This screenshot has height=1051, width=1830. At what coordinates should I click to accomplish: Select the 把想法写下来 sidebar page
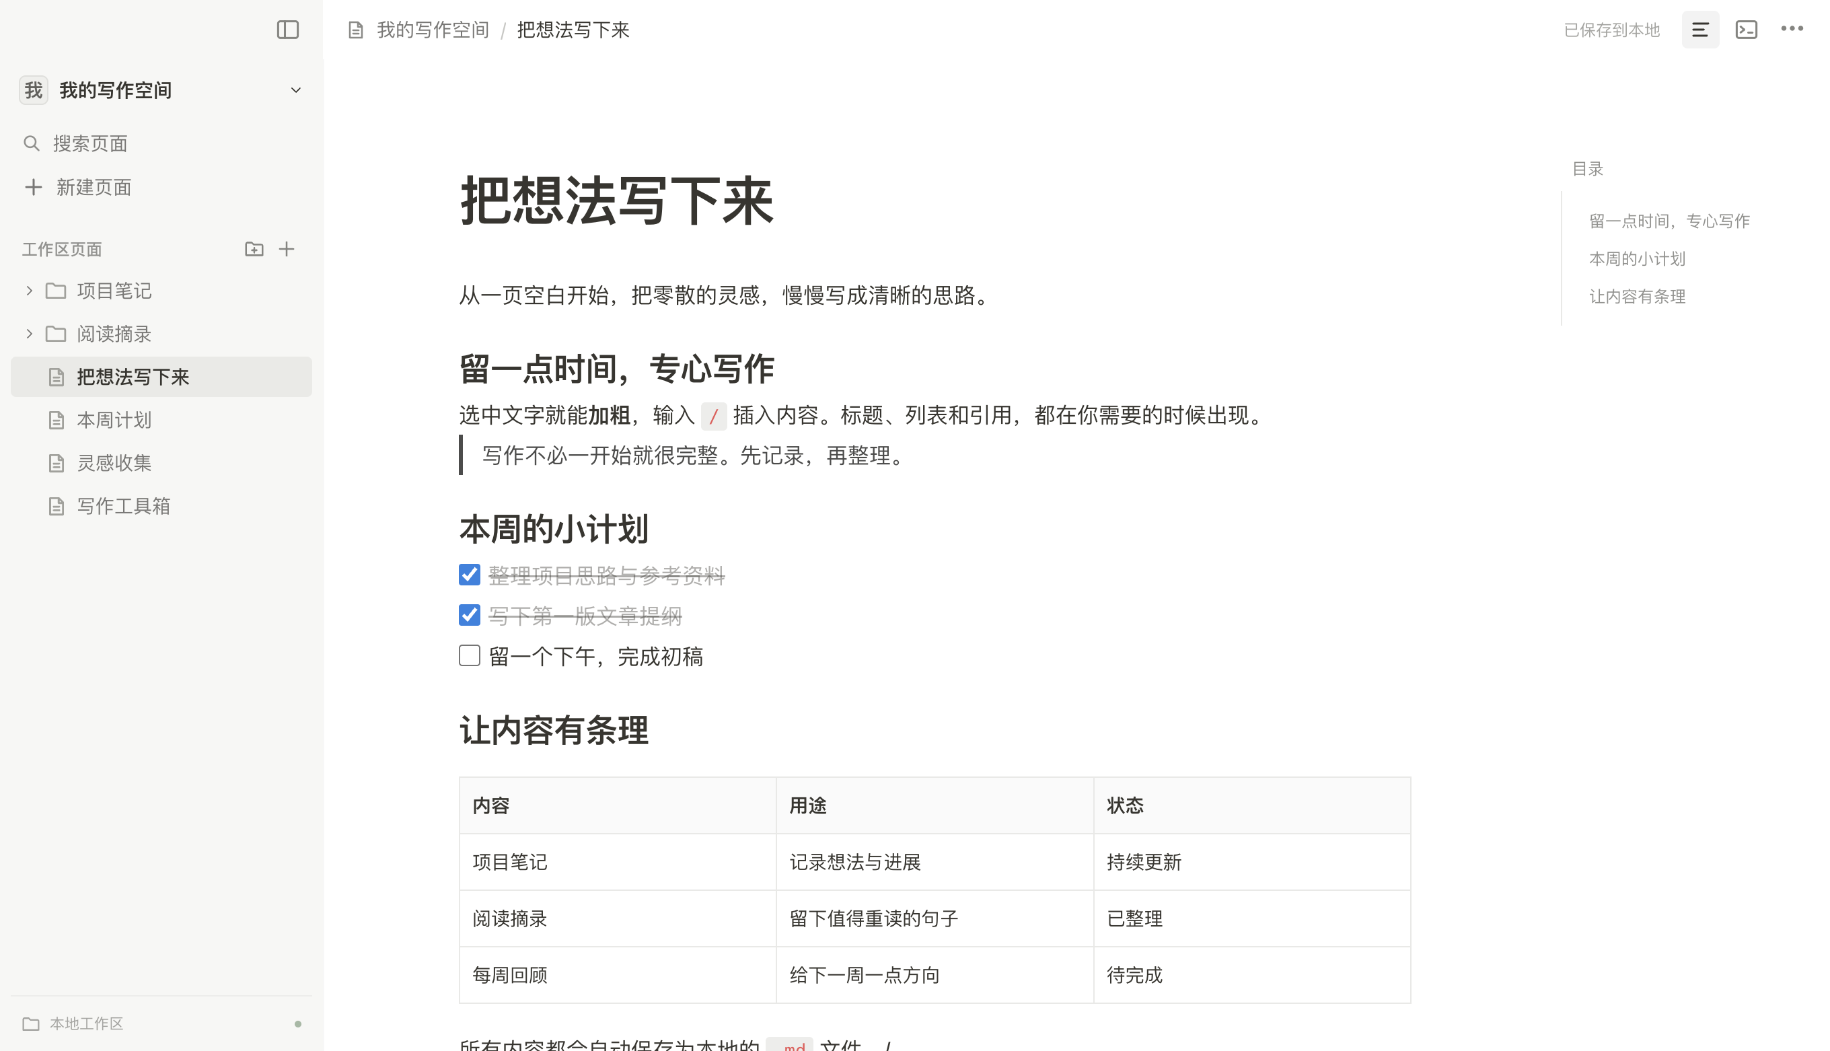161,377
